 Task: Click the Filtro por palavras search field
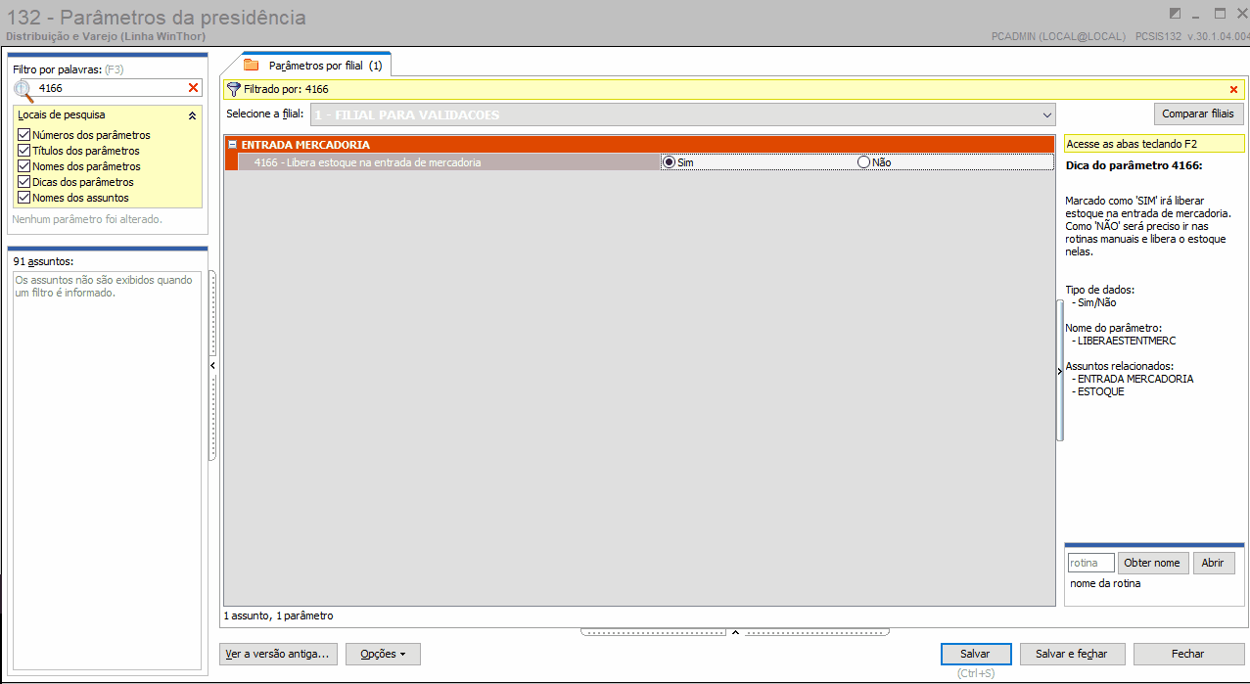tap(111, 88)
